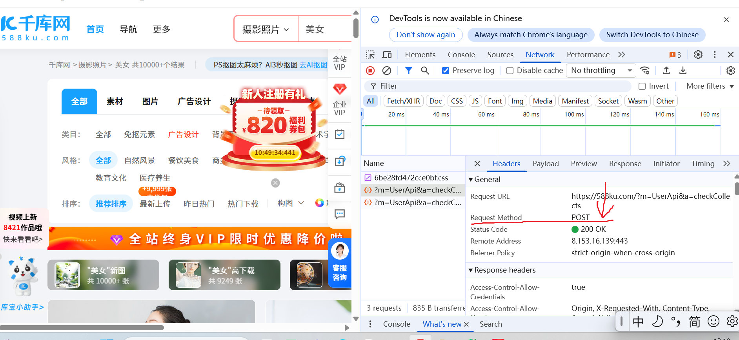
Task: Collapse the General section
Action: (x=485, y=180)
